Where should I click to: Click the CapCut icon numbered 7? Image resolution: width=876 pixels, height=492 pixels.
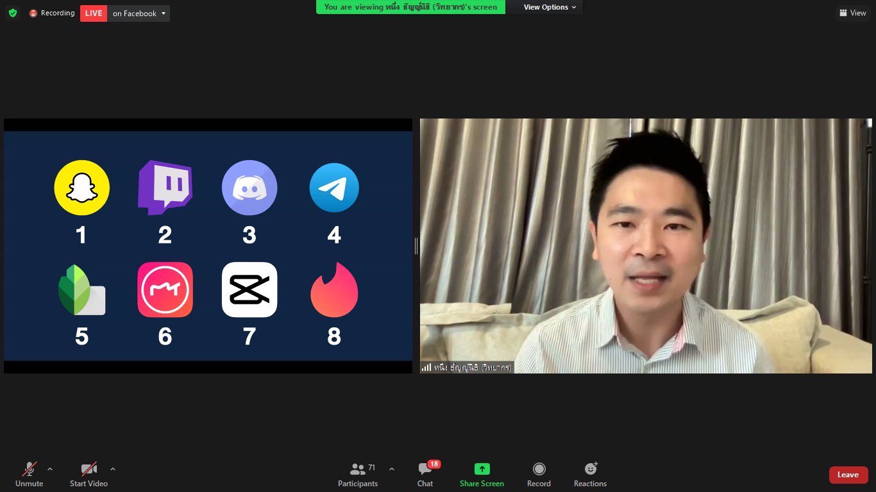249,290
